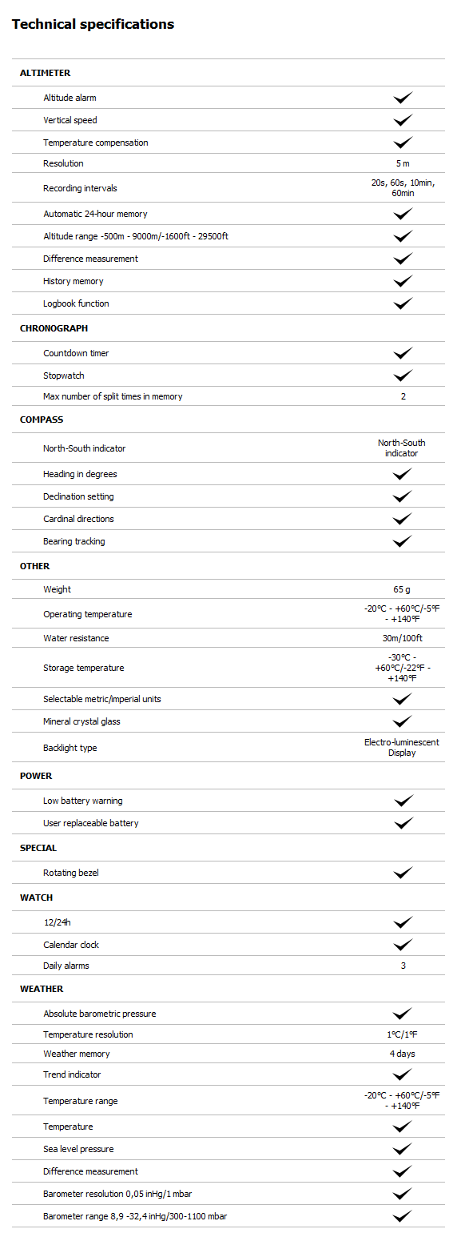Image resolution: width=457 pixels, height=1237 pixels.
Task: Click the WEATHER section heading
Action: 42,989
